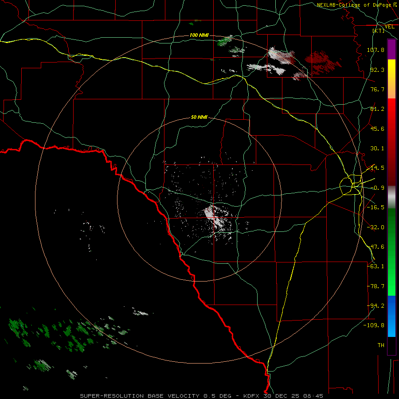Click the 100 NMI range ring label
399x399 pixels.
click(199, 35)
